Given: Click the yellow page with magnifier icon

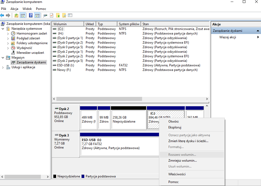Looking at the screenshot, I should [x=64, y=16].
